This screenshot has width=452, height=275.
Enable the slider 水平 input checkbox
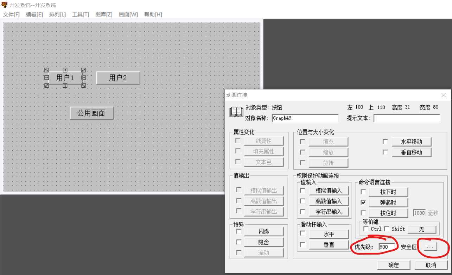(303, 233)
